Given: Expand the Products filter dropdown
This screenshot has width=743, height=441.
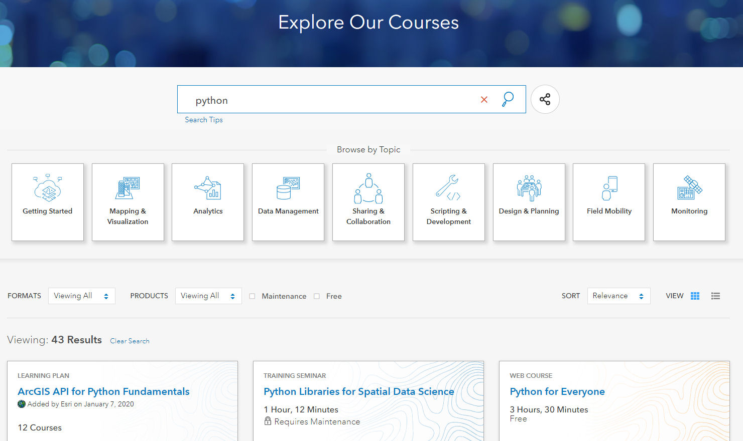Looking at the screenshot, I should (x=208, y=296).
